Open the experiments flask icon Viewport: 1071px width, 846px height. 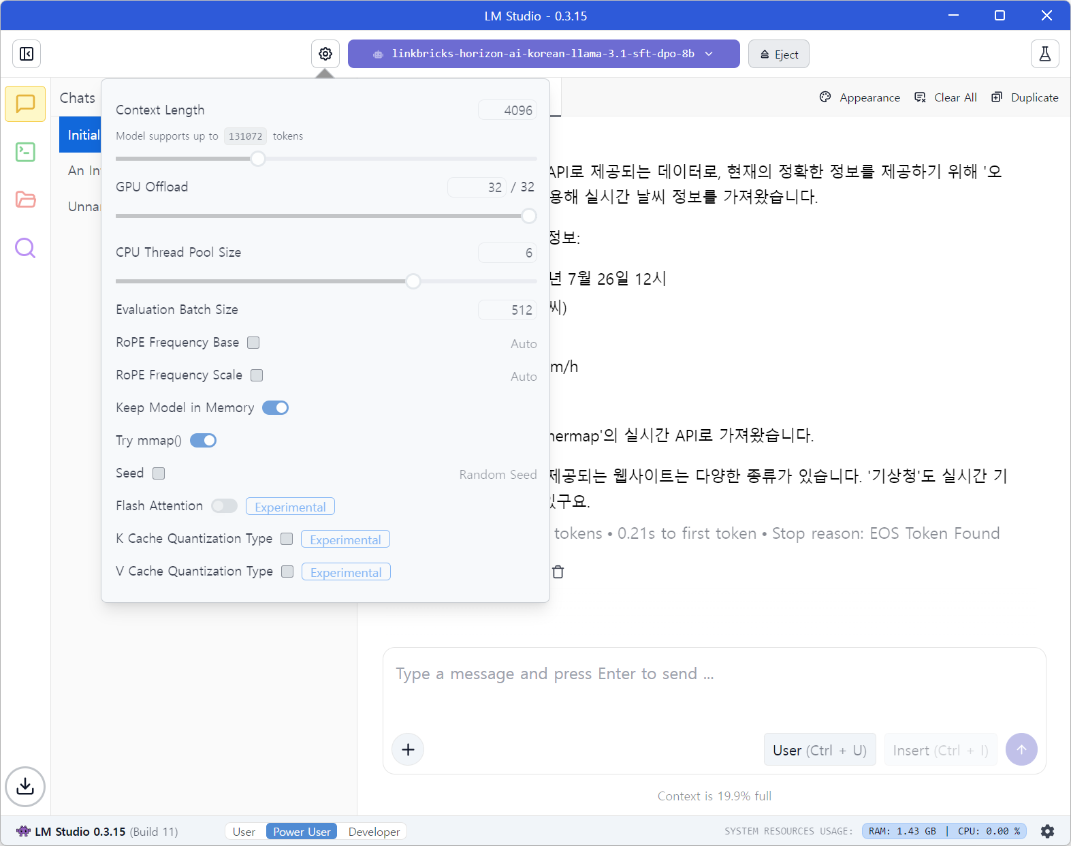tap(1045, 54)
